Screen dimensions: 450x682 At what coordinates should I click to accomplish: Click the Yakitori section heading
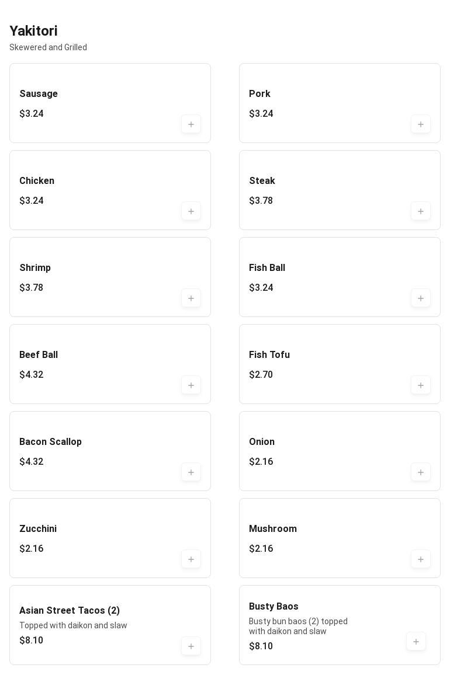pos(33,31)
